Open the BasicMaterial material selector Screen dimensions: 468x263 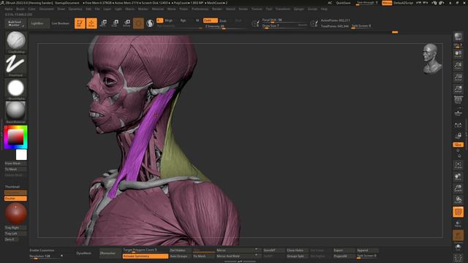point(16,112)
